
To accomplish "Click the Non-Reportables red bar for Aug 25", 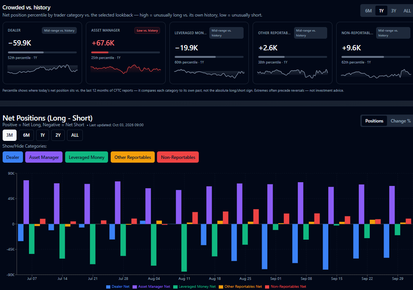I will click(x=256, y=217).
